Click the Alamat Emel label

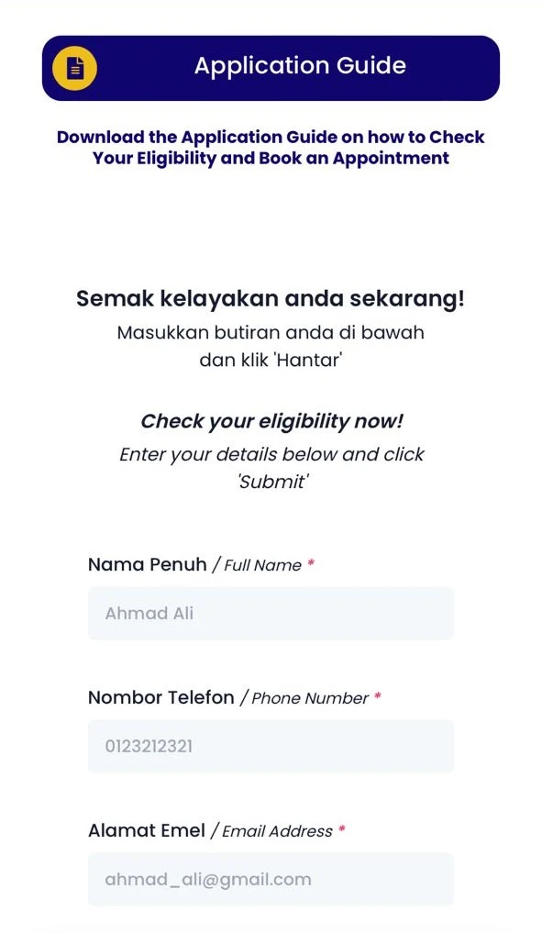[147, 830]
